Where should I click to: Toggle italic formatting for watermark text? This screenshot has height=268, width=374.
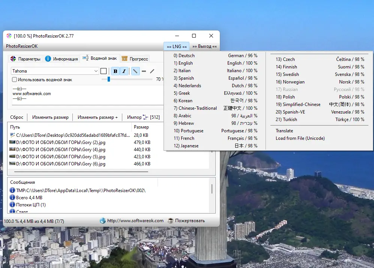click(x=124, y=71)
